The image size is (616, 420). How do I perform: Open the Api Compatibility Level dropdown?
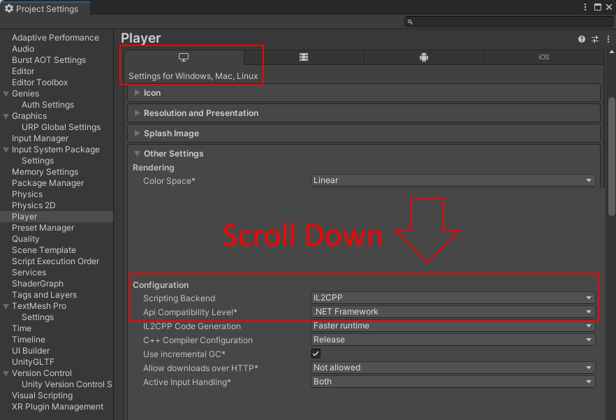453,312
